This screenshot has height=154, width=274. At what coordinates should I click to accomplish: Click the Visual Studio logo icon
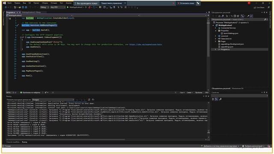pos(4,3)
